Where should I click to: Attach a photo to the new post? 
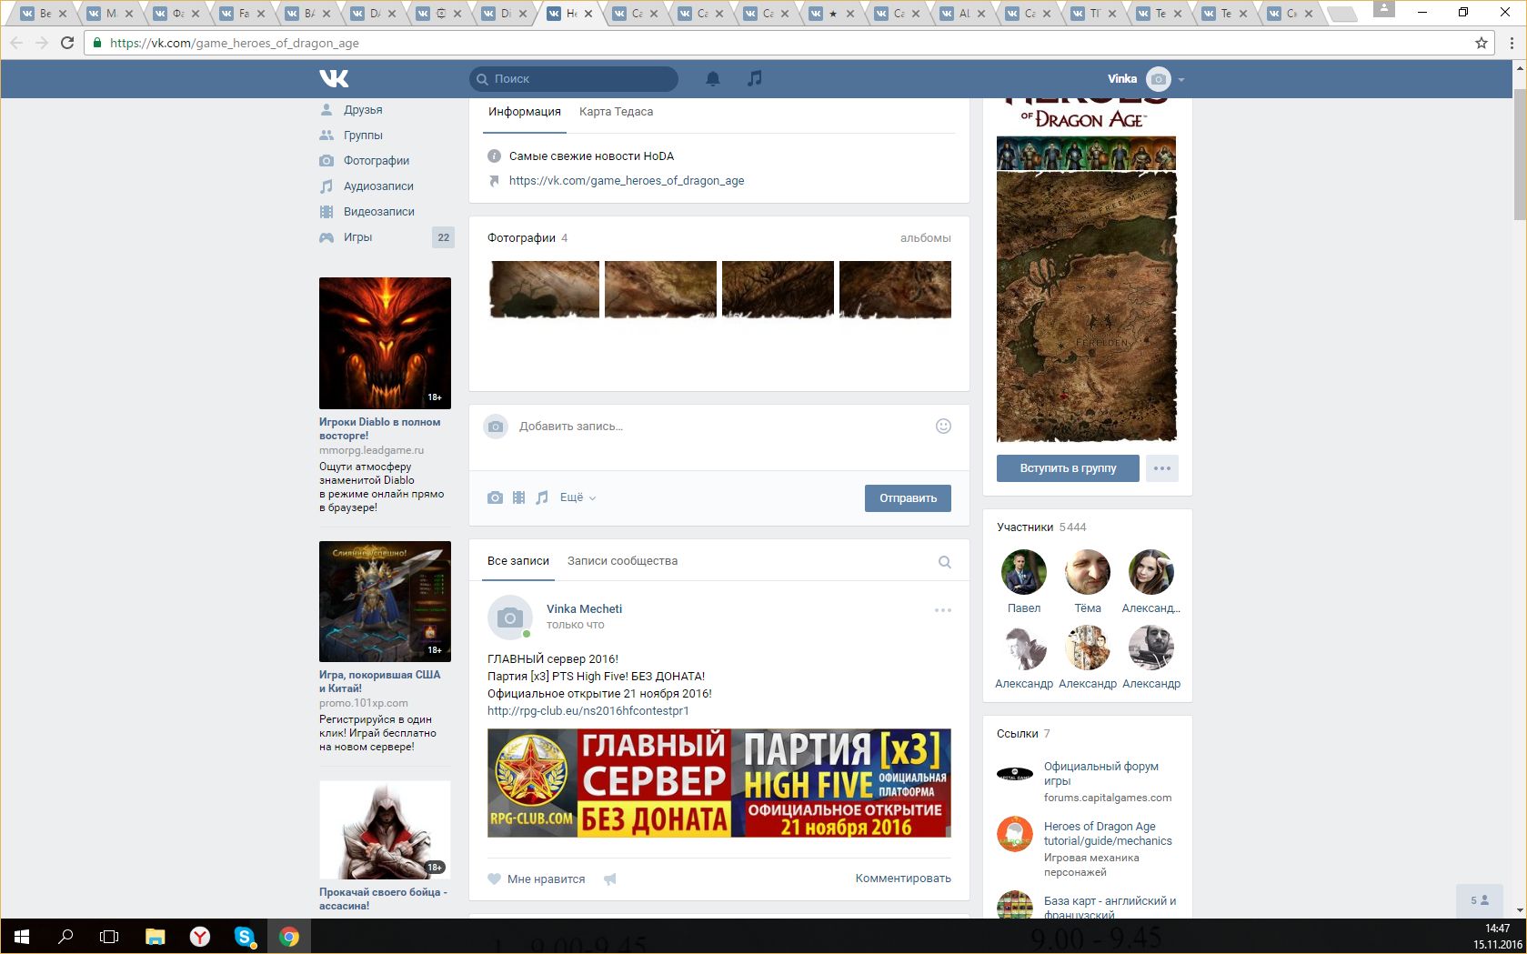pyautogui.click(x=495, y=497)
